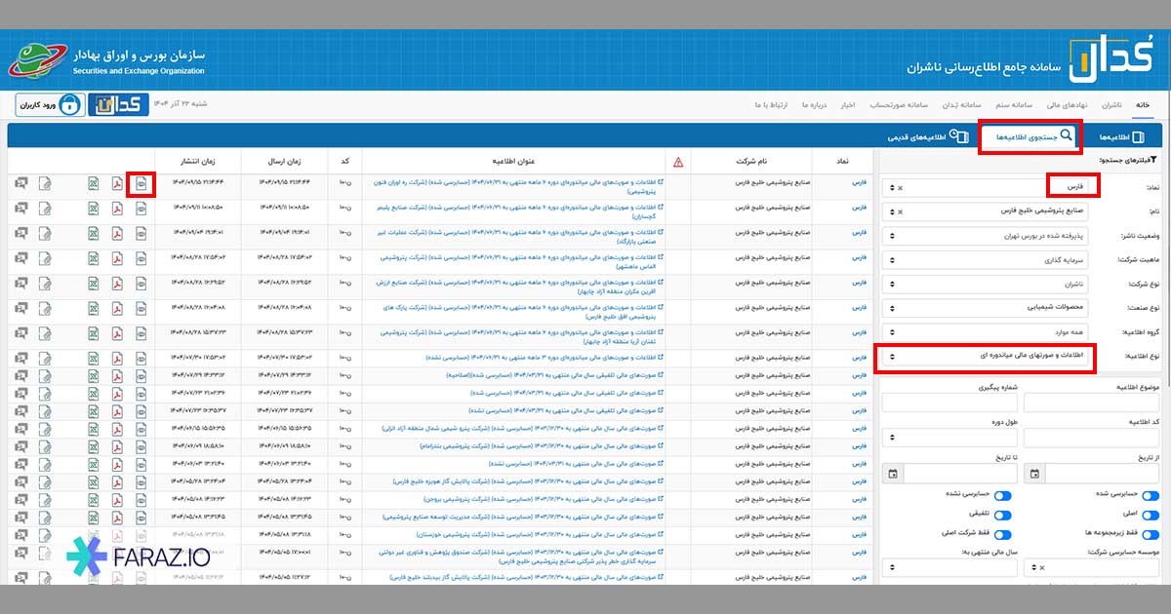Open the comments icon in the third row
The width and height of the screenshot is (1171, 614).
pyautogui.click(x=20, y=234)
